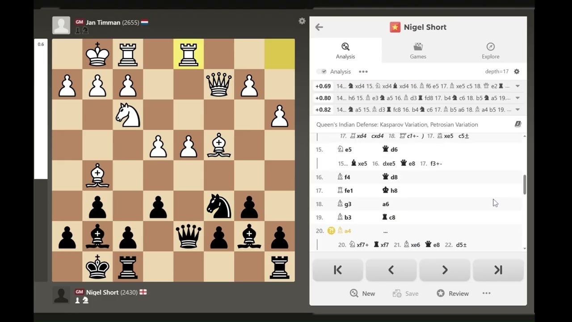Screen dimensions: 572x322
Task: Jump to the first move
Action: coord(338,270)
